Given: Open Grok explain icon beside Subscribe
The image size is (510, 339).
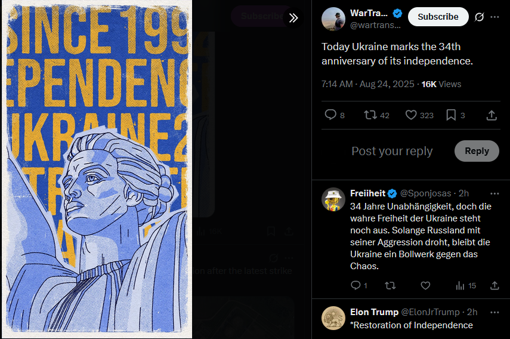Looking at the screenshot, I should pyautogui.click(x=479, y=17).
